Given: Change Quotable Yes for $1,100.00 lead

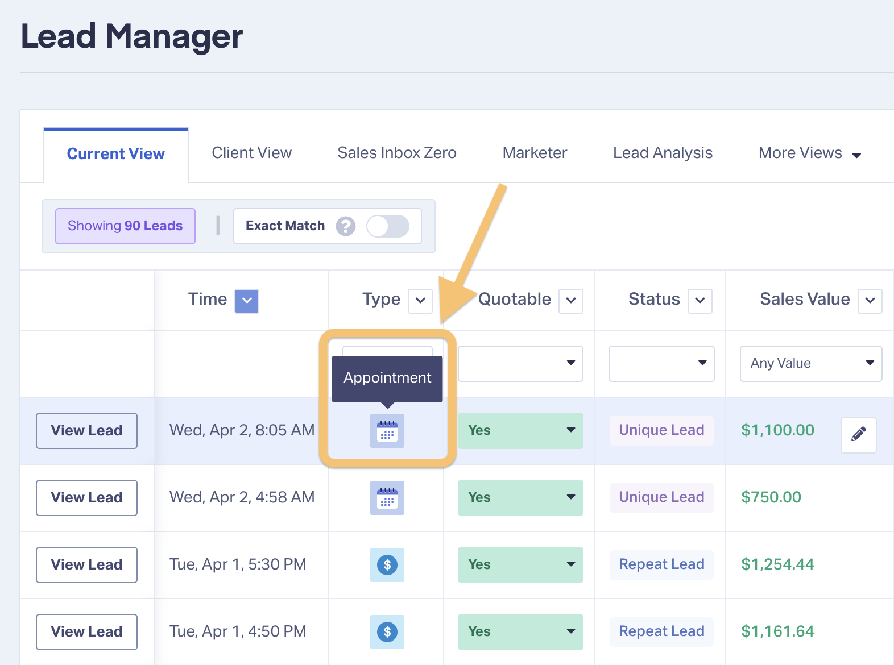Looking at the screenshot, I should (520, 431).
